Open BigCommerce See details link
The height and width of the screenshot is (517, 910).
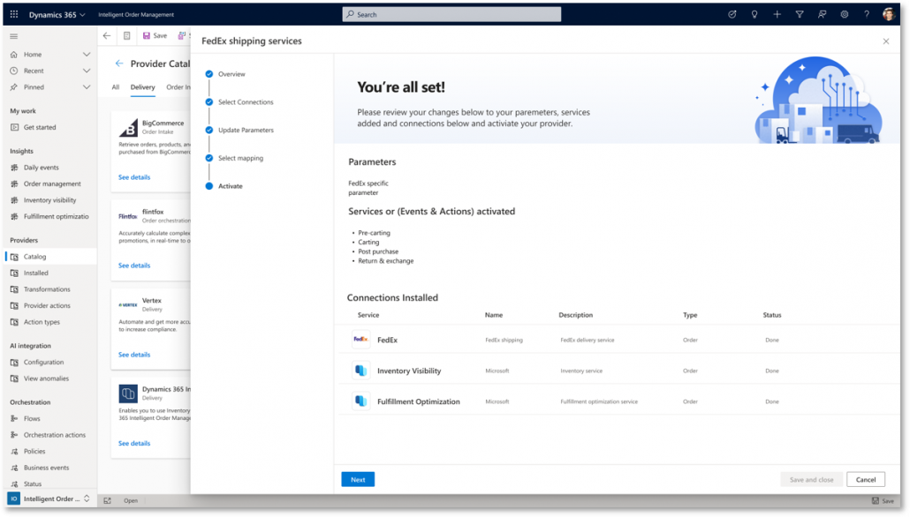pos(133,176)
